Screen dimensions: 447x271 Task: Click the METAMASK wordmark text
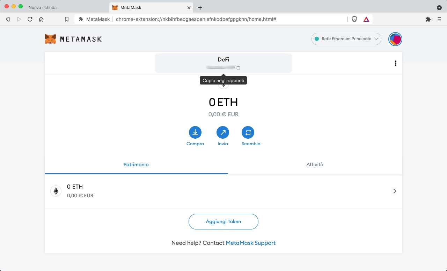(x=81, y=39)
